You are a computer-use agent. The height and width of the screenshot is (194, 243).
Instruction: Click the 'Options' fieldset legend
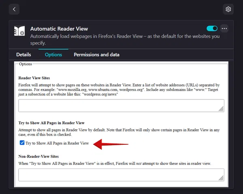click(x=25, y=64)
